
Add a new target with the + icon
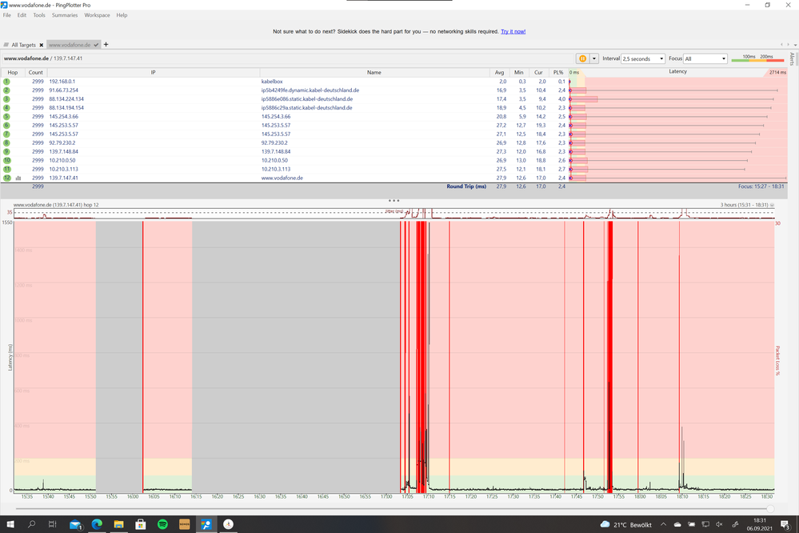pos(106,45)
